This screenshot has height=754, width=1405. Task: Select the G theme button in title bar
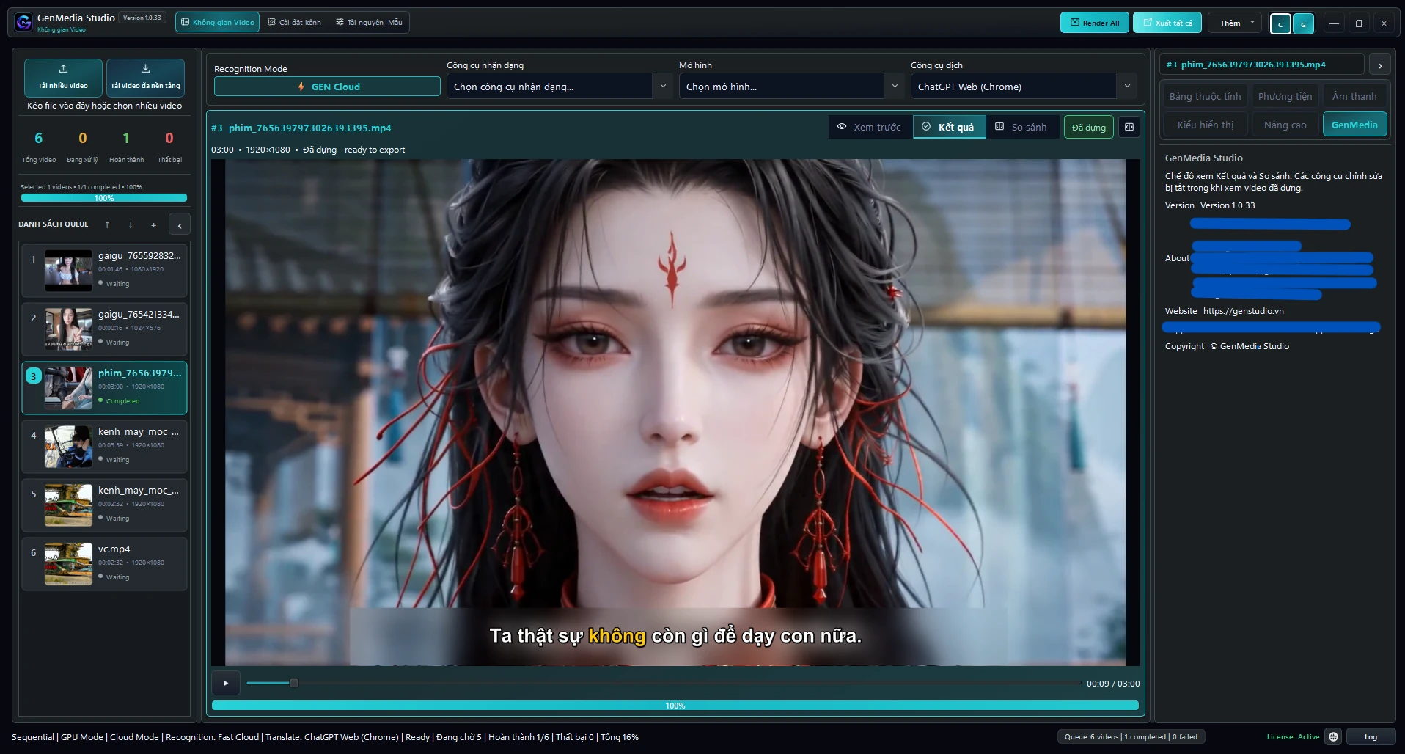1303,23
